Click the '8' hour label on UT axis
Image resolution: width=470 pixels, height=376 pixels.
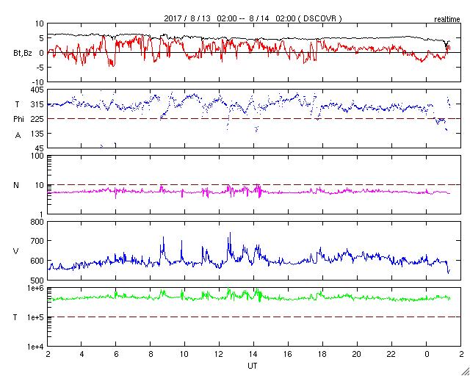coord(151,354)
